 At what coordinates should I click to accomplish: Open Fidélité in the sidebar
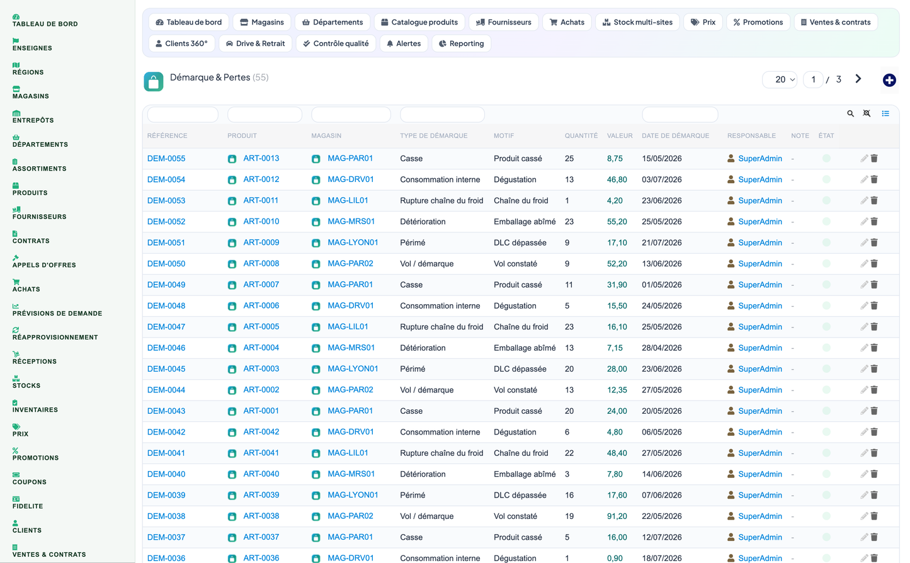(x=28, y=503)
